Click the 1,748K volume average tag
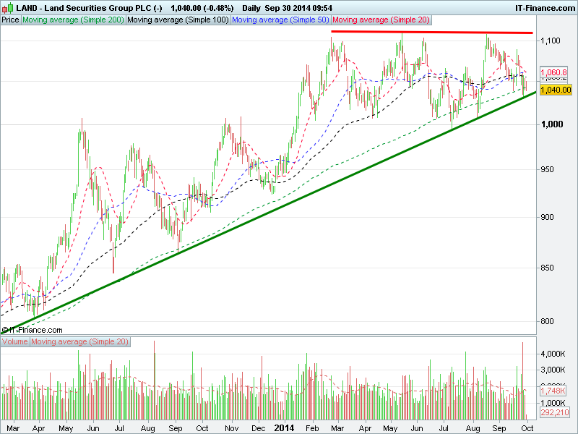The image size is (578, 434). tap(553, 391)
